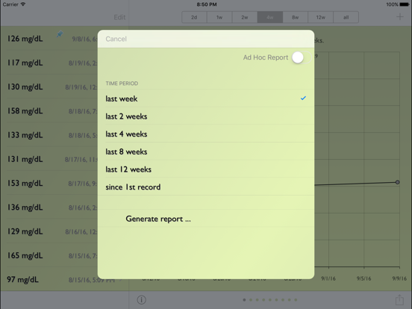Click the pin icon beside 126 mg/dL
Image resolution: width=412 pixels, height=309 pixels.
[x=60, y=34]
